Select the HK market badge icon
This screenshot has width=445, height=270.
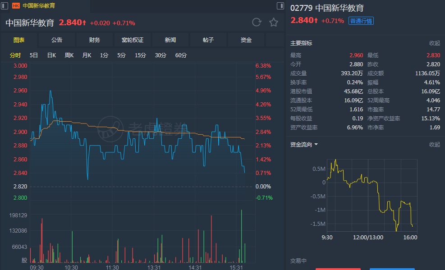click(16, 6)
